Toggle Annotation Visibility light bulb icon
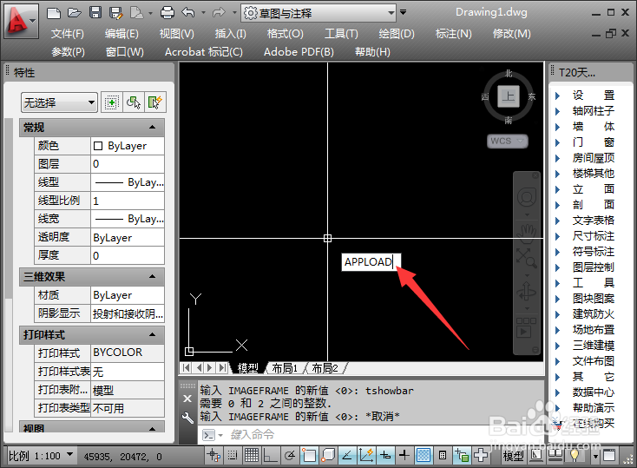Image resolution: width=637 pixels, height=468 pixels. pos(575,455)
